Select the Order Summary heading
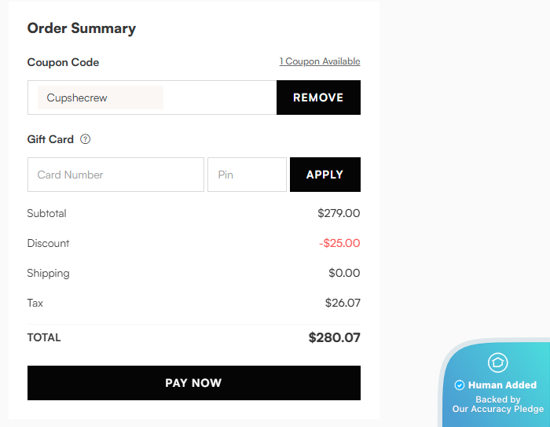The height and width of the screenshot is (427, 550). 82,28
